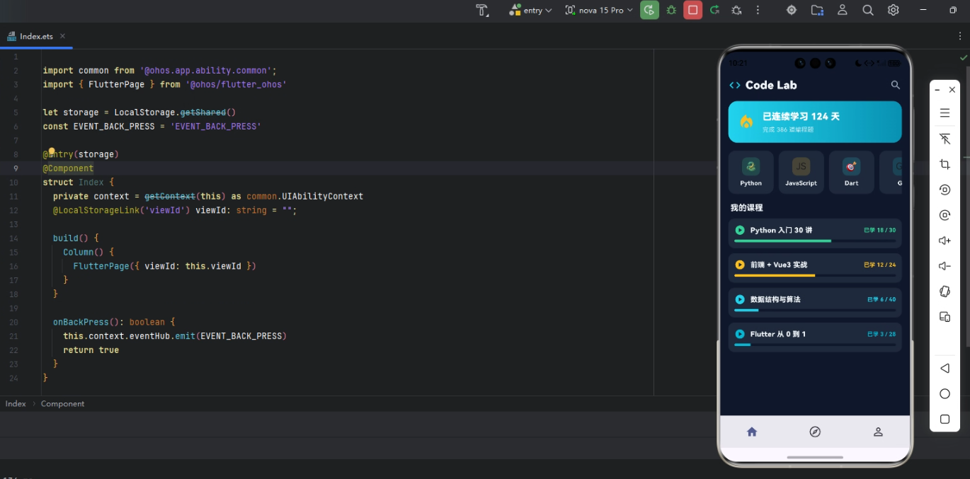Click 已学 18 / 30 progress label
The image size is (970, 479).
pos(880,230)
